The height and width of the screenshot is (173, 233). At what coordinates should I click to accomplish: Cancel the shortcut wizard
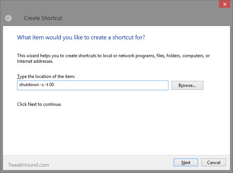(x=214, y=163)
